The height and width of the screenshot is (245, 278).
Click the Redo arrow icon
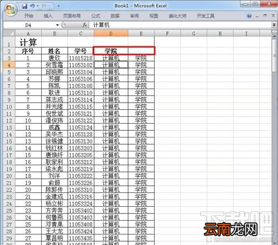[x=44, y=6]
